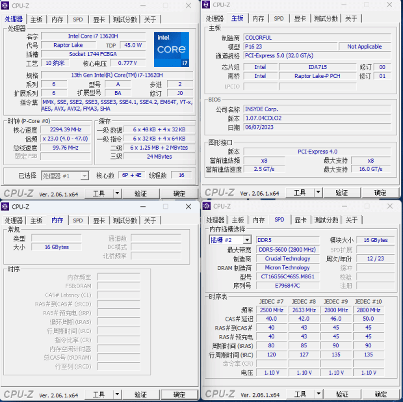403x402 pixels.
Task: Click BIOS version 1.07.04COLO2
Action: (x=317, y=118)
